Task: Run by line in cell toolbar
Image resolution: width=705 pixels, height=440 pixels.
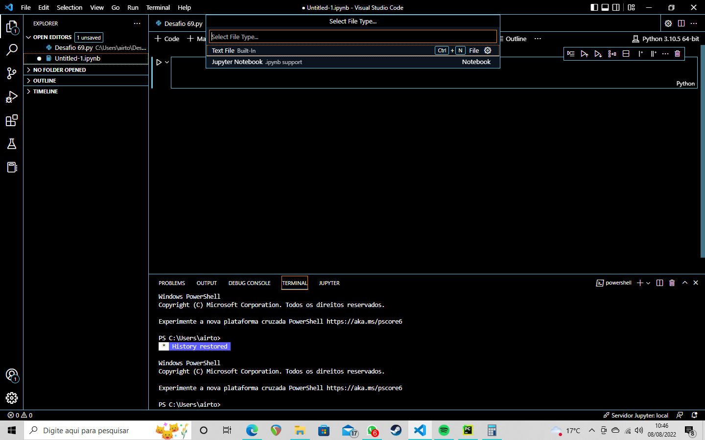Action: tap(571, 54)
